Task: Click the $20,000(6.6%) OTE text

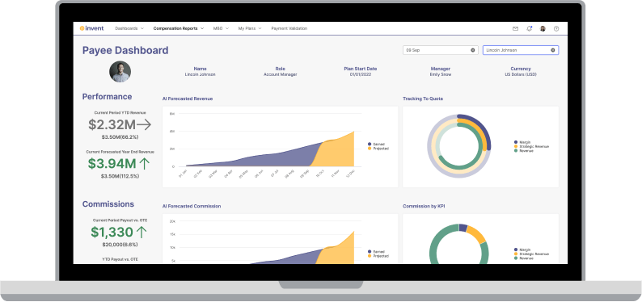Action: click(120, 245)
